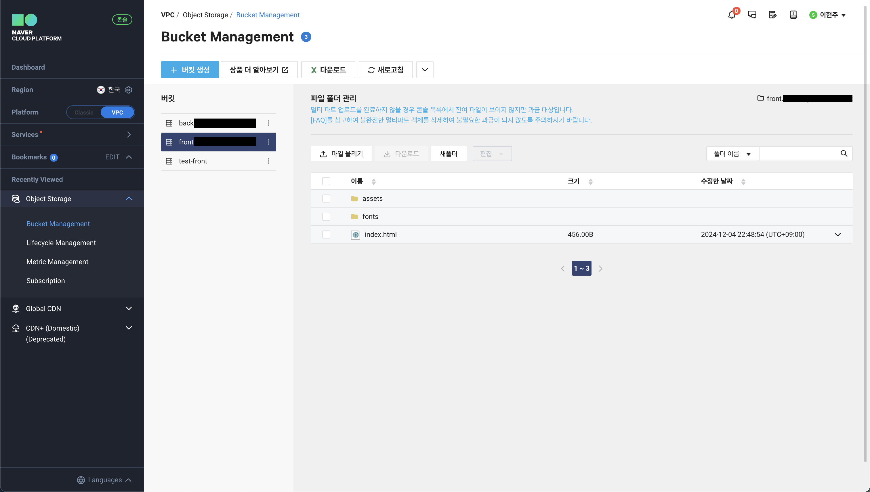Click the Global CDN globe icon
Screen dimensions: 870x492
coord(16,308)
